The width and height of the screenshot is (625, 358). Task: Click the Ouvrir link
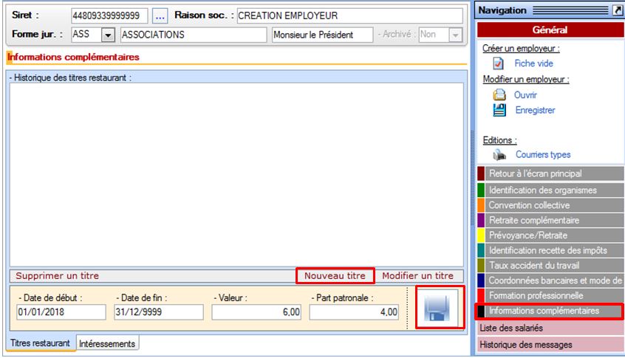[x=525, y=94]
